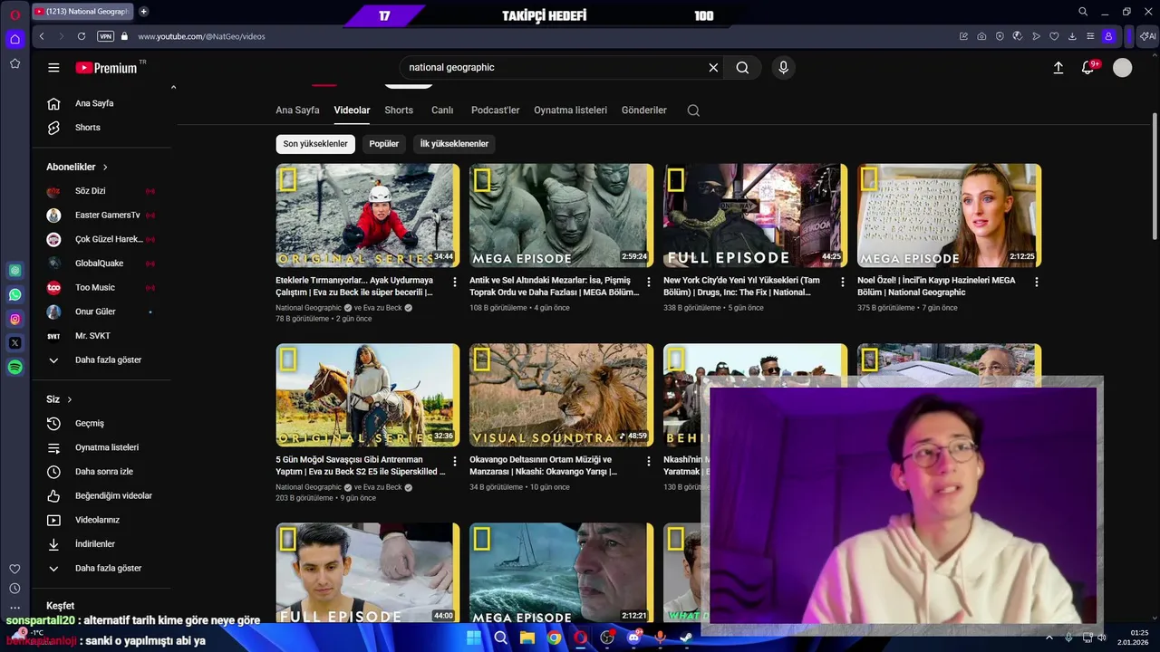The image size is (1160, 652).
Task: Open the lion Visual Soundtrack thumbnail
Action: [561, 395]
